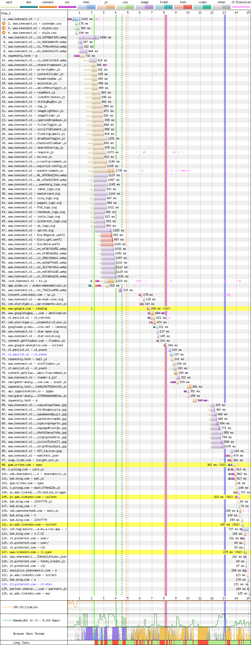Click the CPU Utilization graph label

pos(25,607)
